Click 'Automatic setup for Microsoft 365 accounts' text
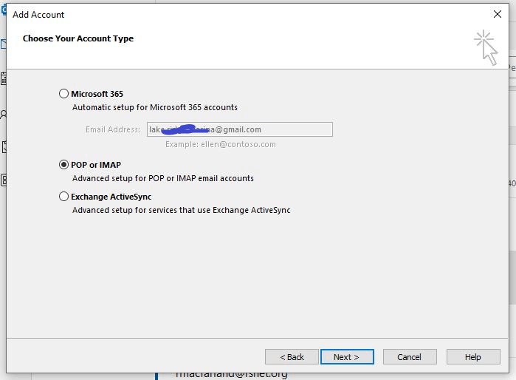Viewport: 516px width, 380px height. coord(155,107)
